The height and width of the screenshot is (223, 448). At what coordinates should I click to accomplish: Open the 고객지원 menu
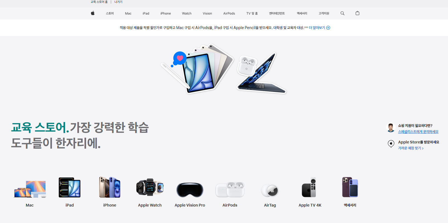[324, 13]
